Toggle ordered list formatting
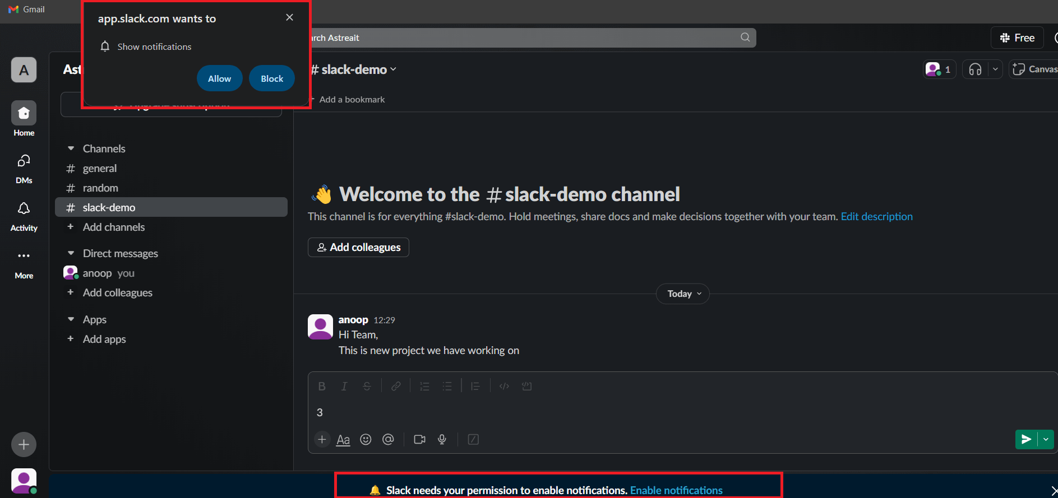The image size is (1058, 498). point(424,386)
